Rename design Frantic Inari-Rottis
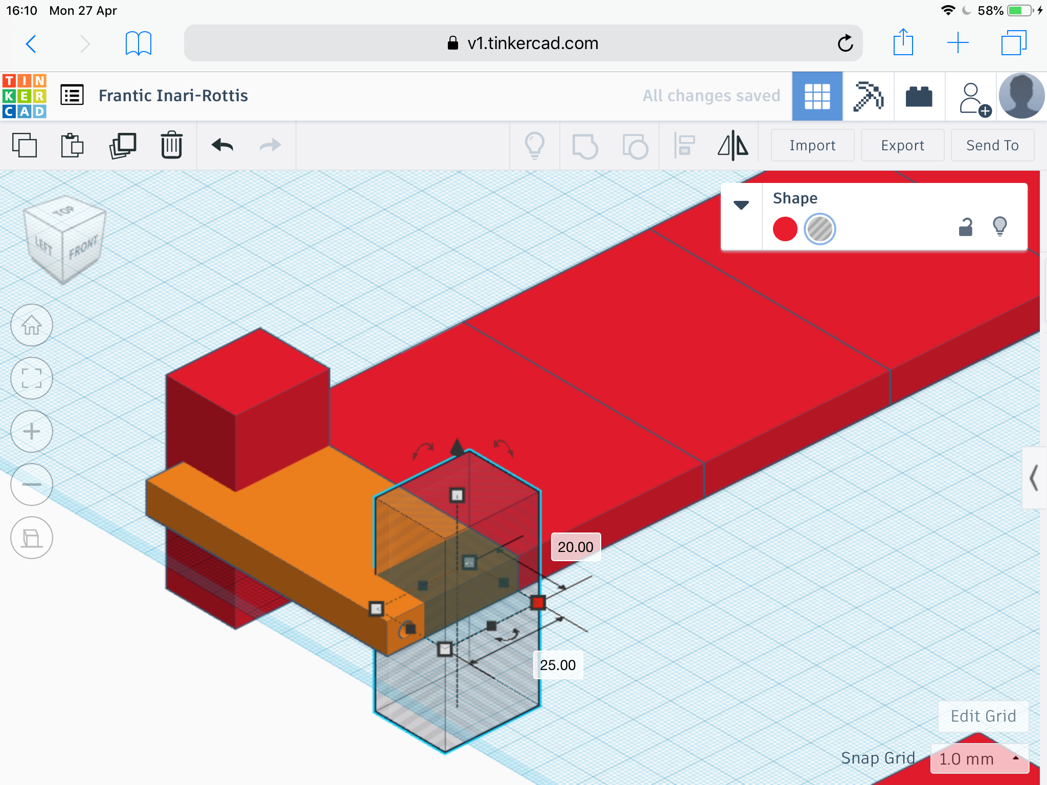This screenshot has height=785, width=1047. point(173,96)
